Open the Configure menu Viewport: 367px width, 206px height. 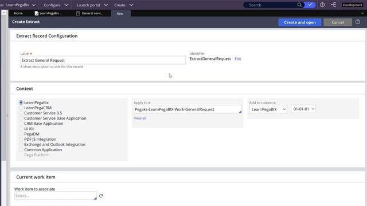[52, 5]
